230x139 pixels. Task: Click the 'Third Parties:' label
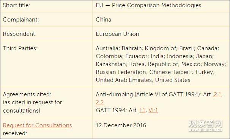(x=20, y=48)
